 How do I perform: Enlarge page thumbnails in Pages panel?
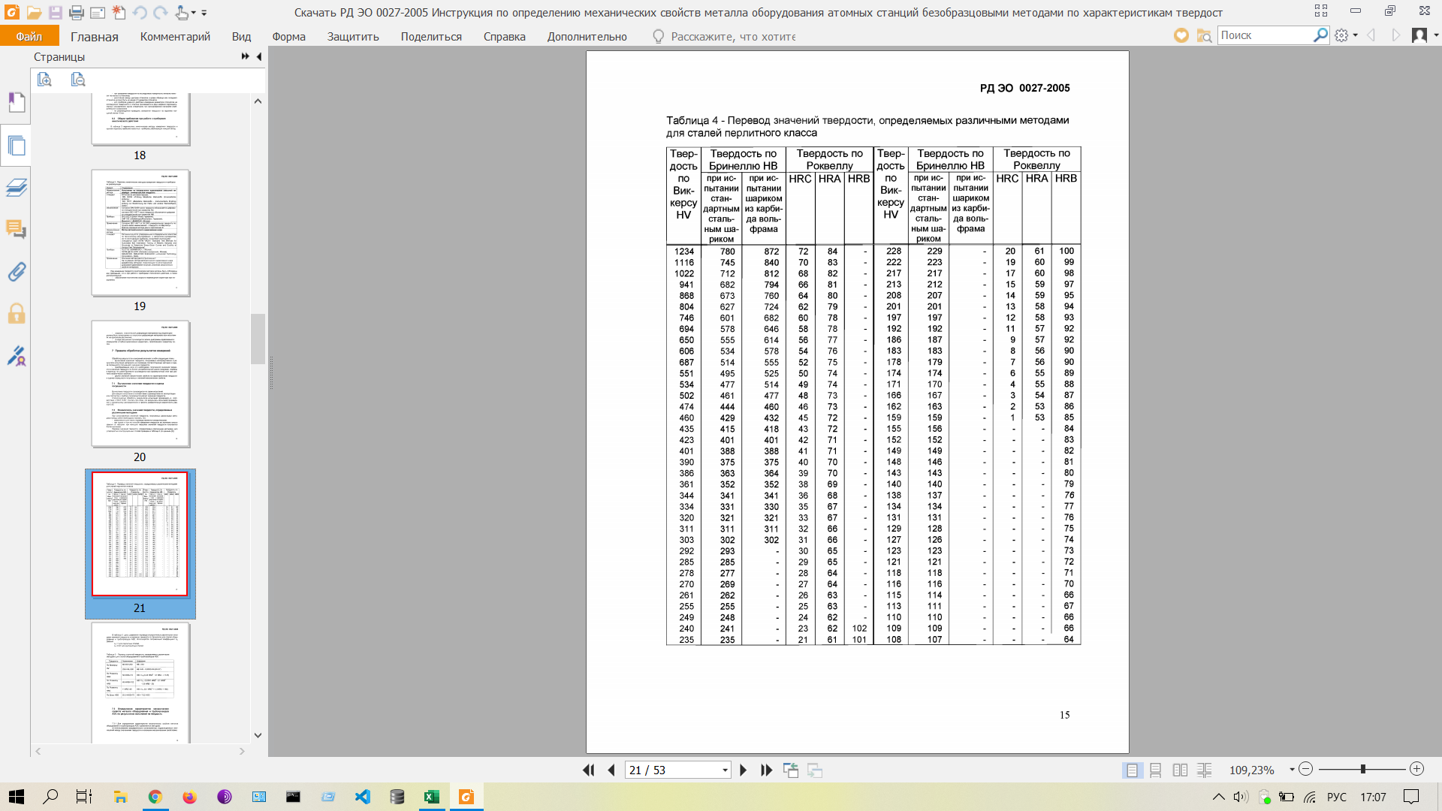44,80
